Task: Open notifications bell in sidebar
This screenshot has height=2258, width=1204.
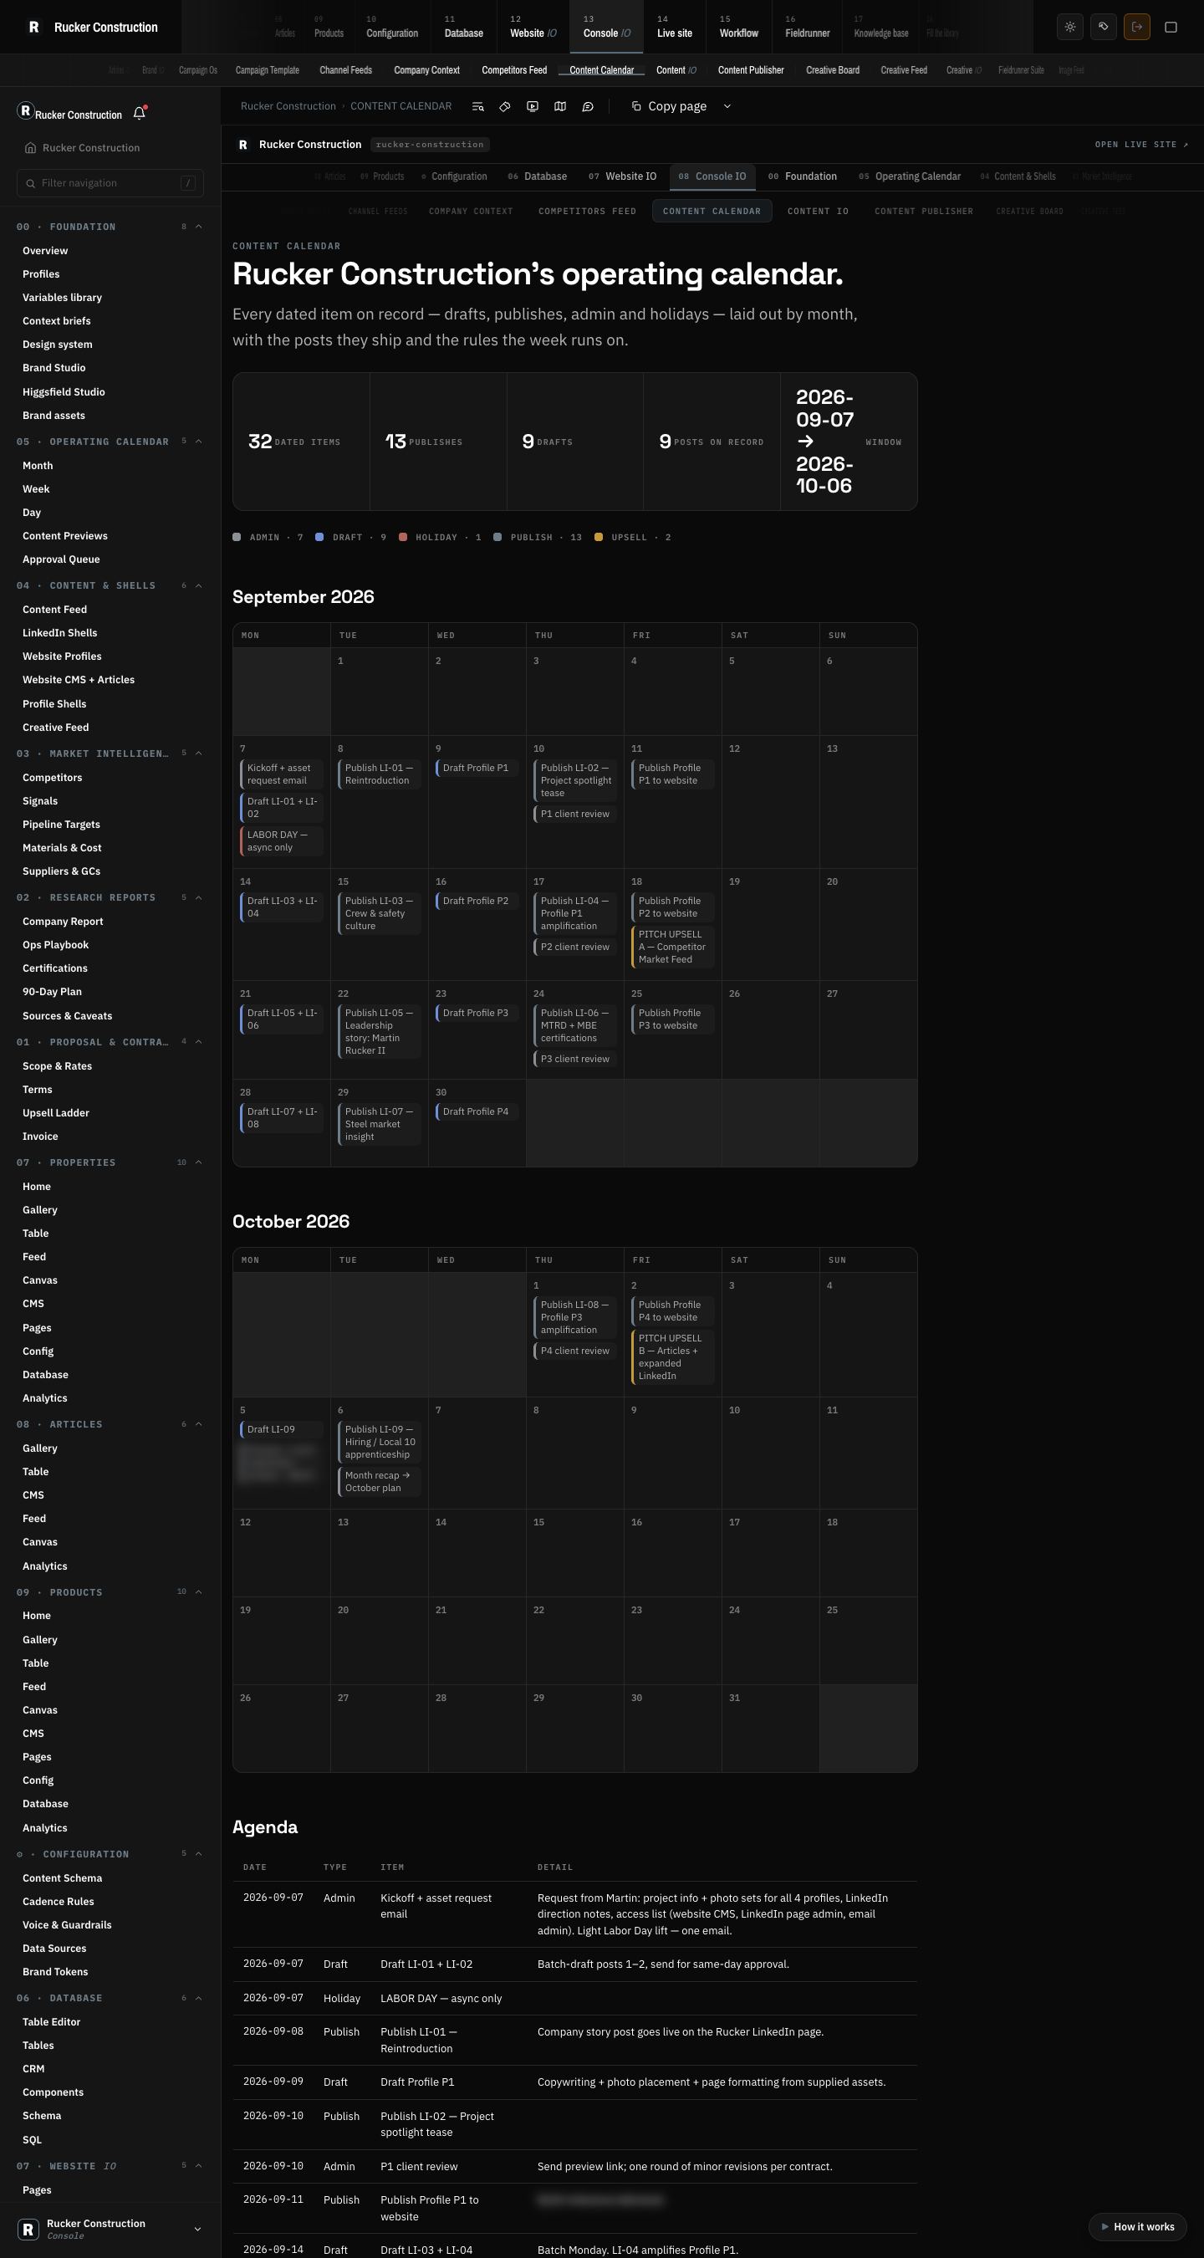Action: (x=140, y=113)
